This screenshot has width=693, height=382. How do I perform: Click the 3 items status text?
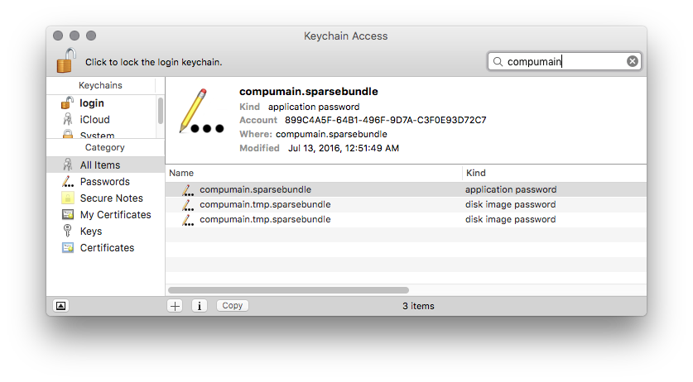pyautogui.click(x=419, y=306)
